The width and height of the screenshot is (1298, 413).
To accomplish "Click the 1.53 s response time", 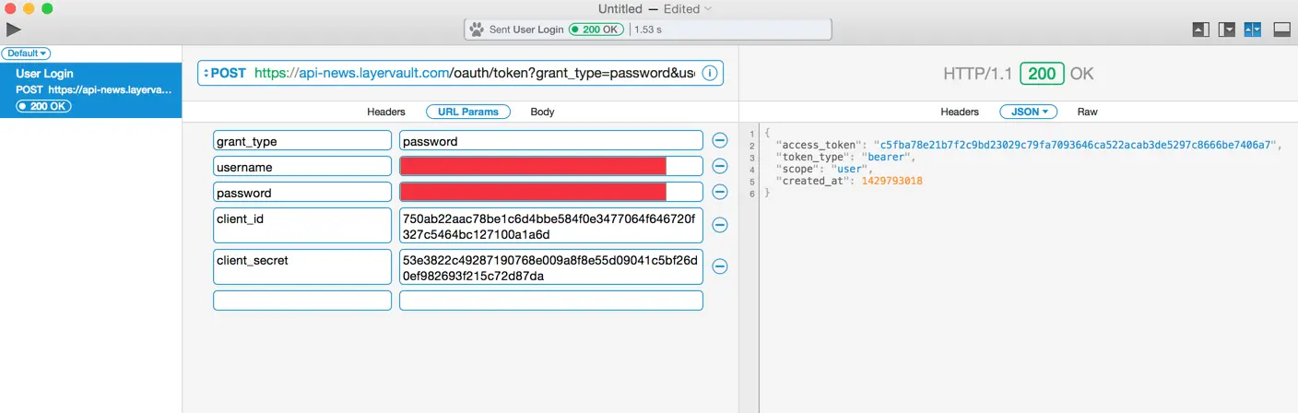I will pyautogui.click(x=647, y=29).
